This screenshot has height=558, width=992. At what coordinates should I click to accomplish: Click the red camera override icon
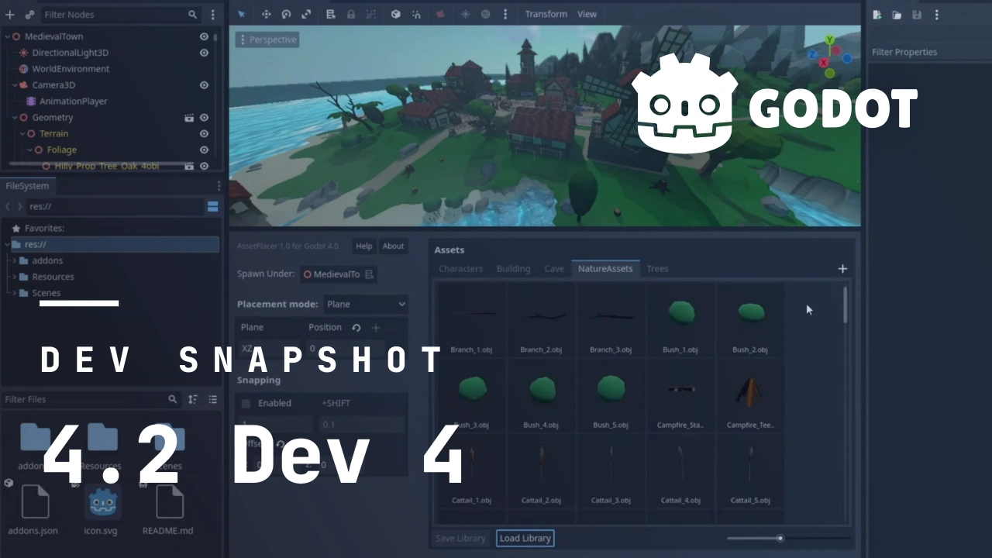[441, 14]
